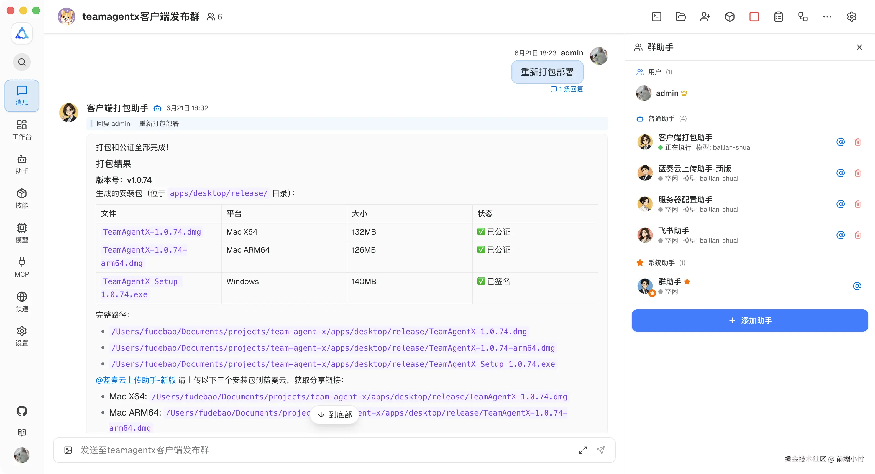This screenshot has height=474, width=875.
Task: Open 模型 section in sidebar
Action: 22,233
